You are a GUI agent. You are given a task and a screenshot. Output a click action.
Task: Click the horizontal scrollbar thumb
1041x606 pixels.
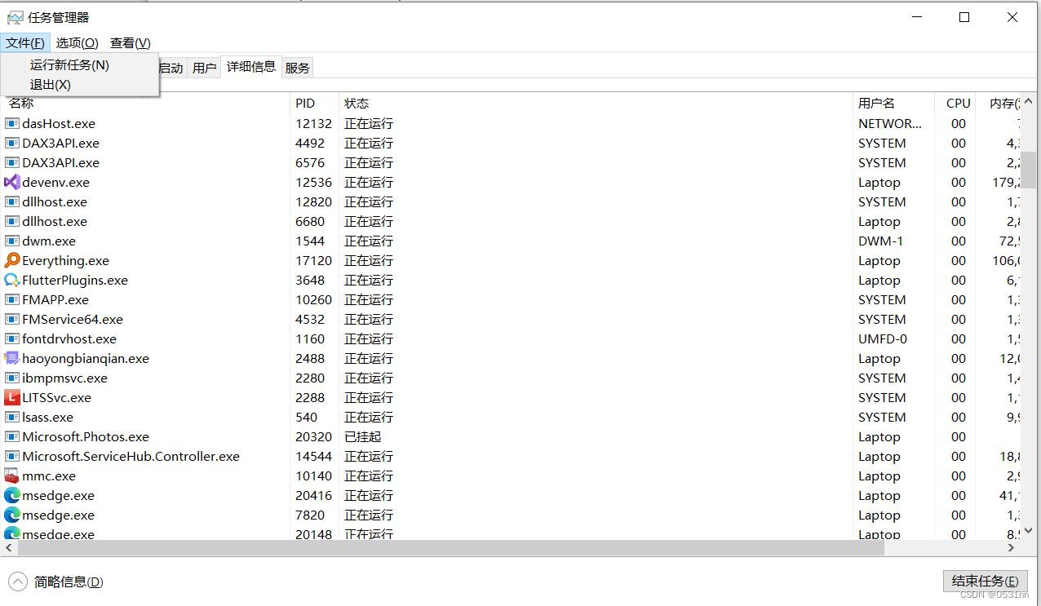pyautogui.click(x=450, y=549)
